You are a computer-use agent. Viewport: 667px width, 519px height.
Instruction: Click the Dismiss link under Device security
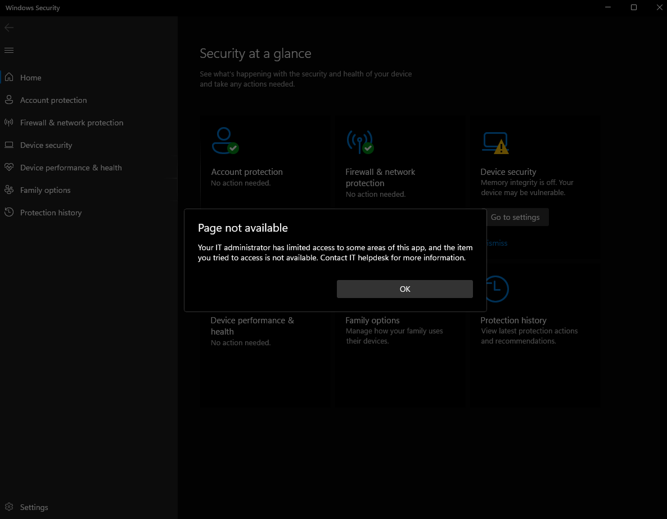tap(496, 243)
